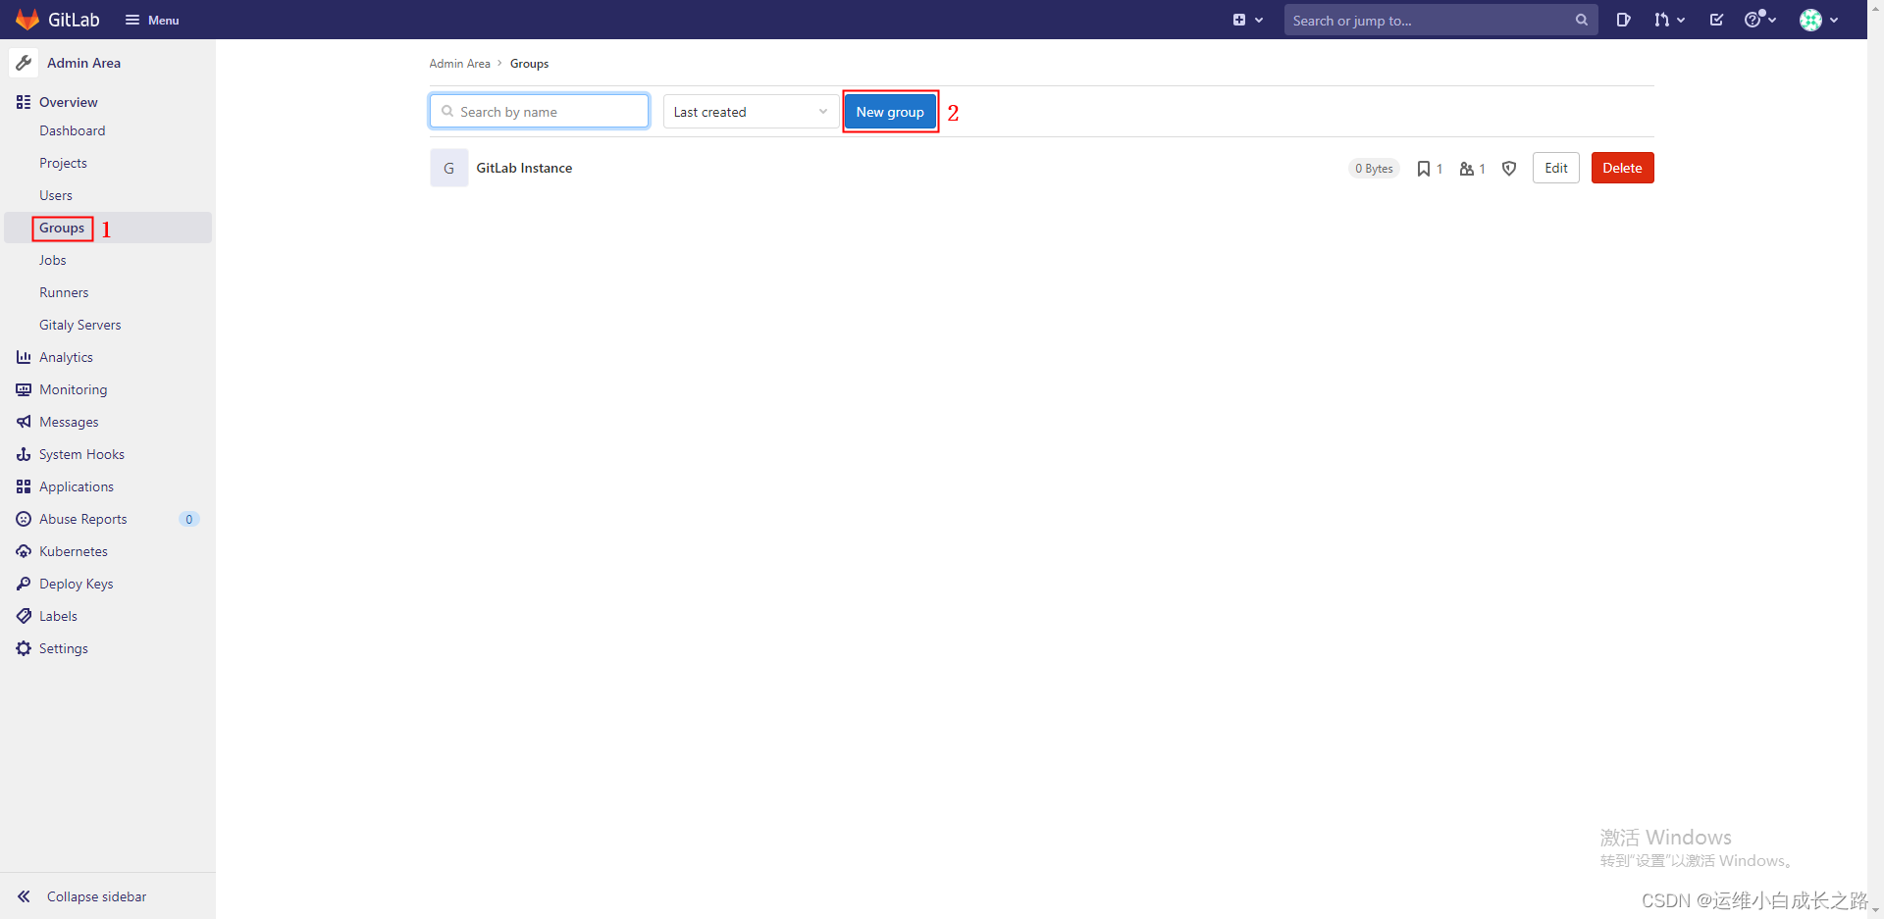Click the New group button
Screen dimensions: 1884x919
890,112
